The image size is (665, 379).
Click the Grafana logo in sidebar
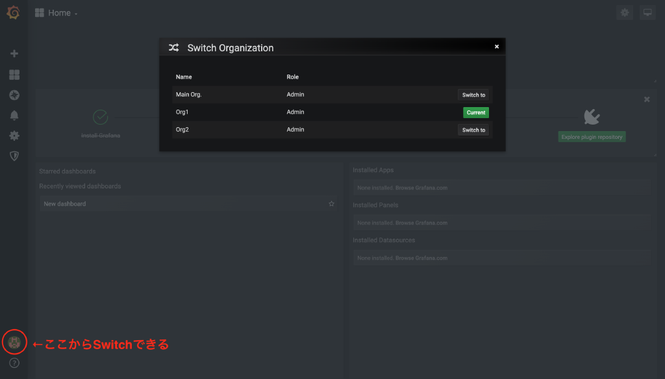(14, 13)
